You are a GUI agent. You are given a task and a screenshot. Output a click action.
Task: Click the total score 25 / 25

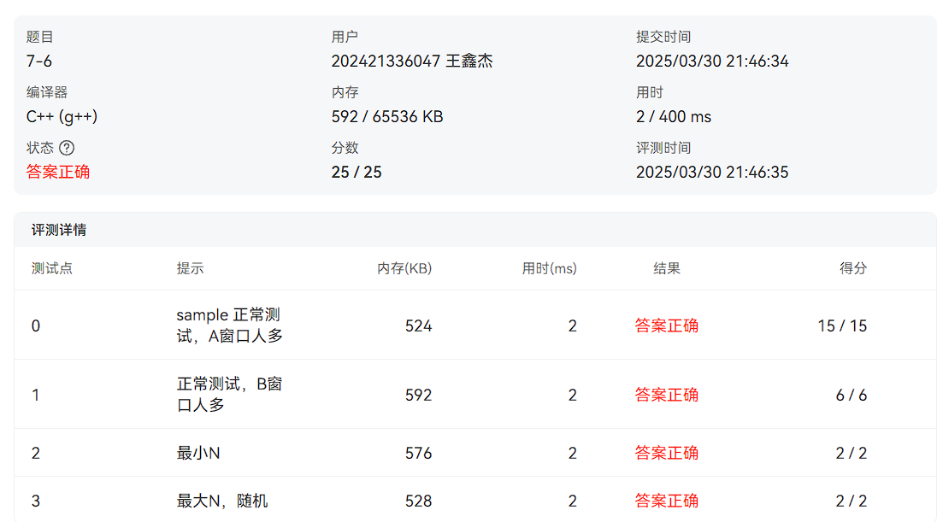357,172
